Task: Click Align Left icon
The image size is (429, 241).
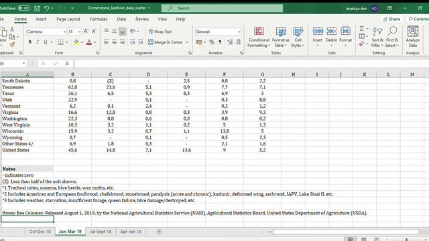Action: [107, 42]
